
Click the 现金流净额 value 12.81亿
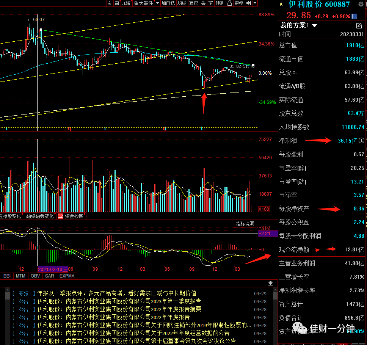[354, 249]
